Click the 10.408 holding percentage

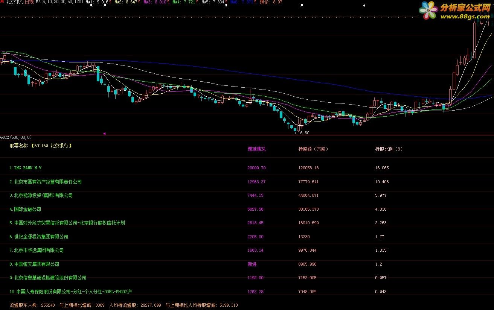point(382,182)
